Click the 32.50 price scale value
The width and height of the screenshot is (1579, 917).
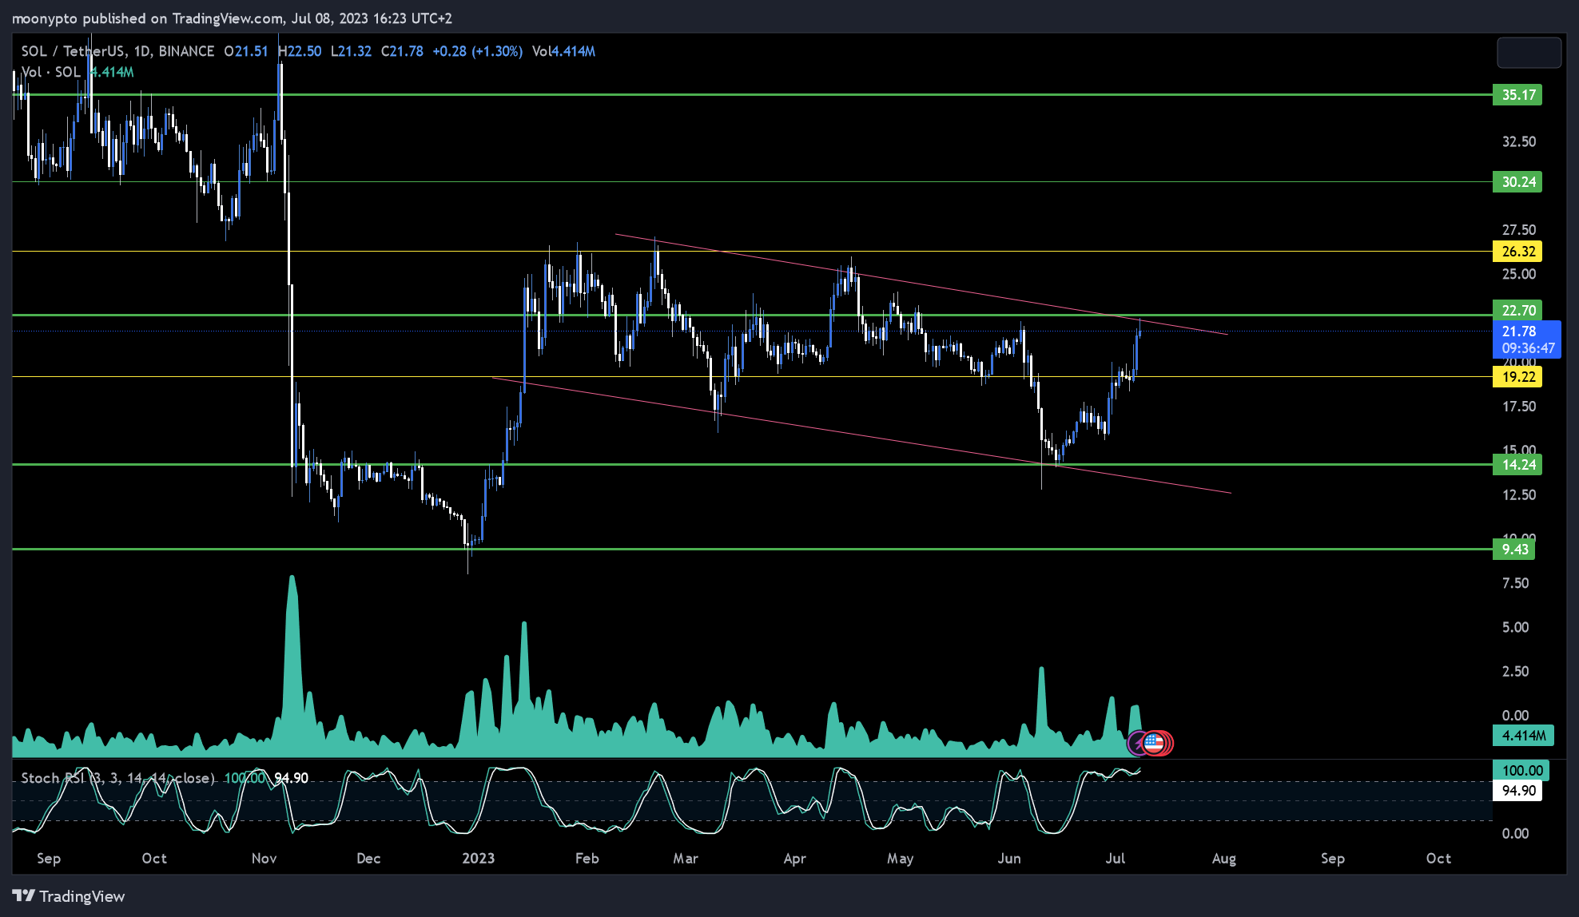pyautogui.click(x=1518, y=141)
